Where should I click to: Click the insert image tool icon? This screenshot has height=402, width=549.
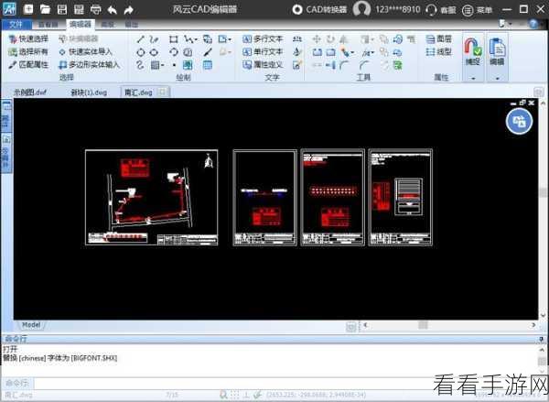pos(188,65)
